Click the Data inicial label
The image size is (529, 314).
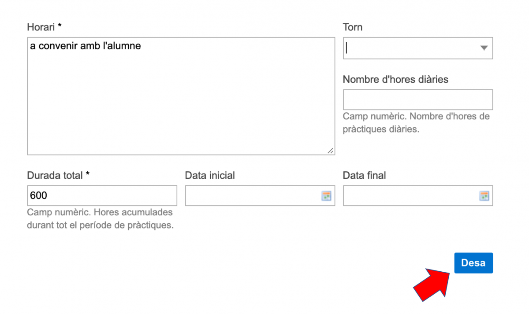point(210,175)
